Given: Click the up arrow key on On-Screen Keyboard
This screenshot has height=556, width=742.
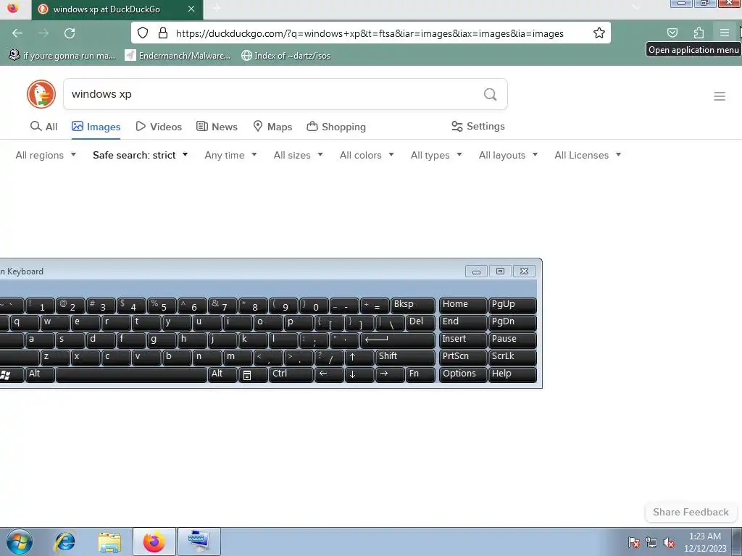Looking at the screenshot, I should (359, 358).
